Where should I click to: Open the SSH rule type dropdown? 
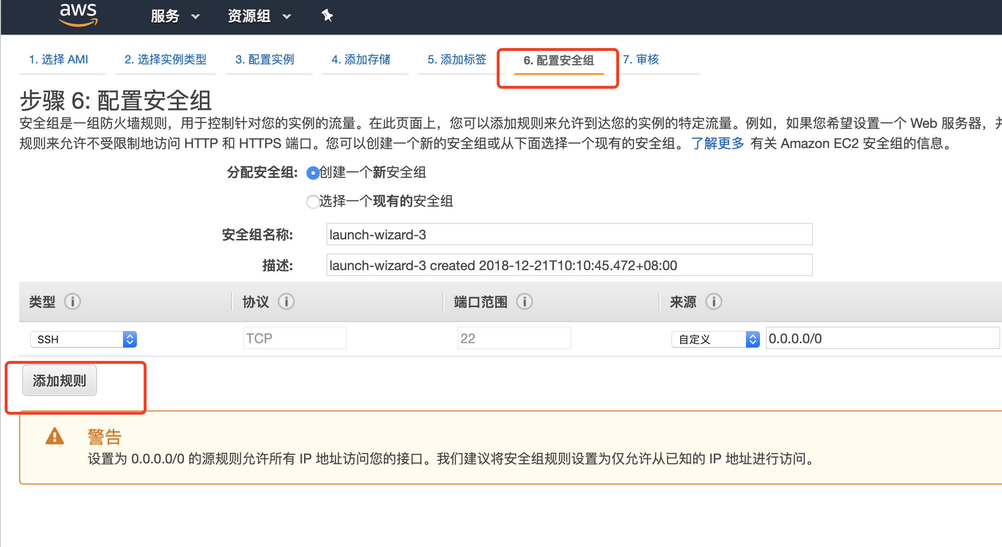[84, 339]
